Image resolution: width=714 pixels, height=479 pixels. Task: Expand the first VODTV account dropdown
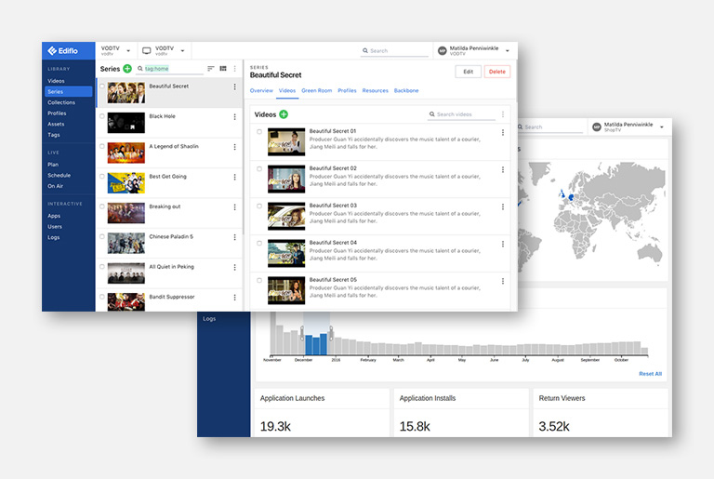click(x=128, y=50)
